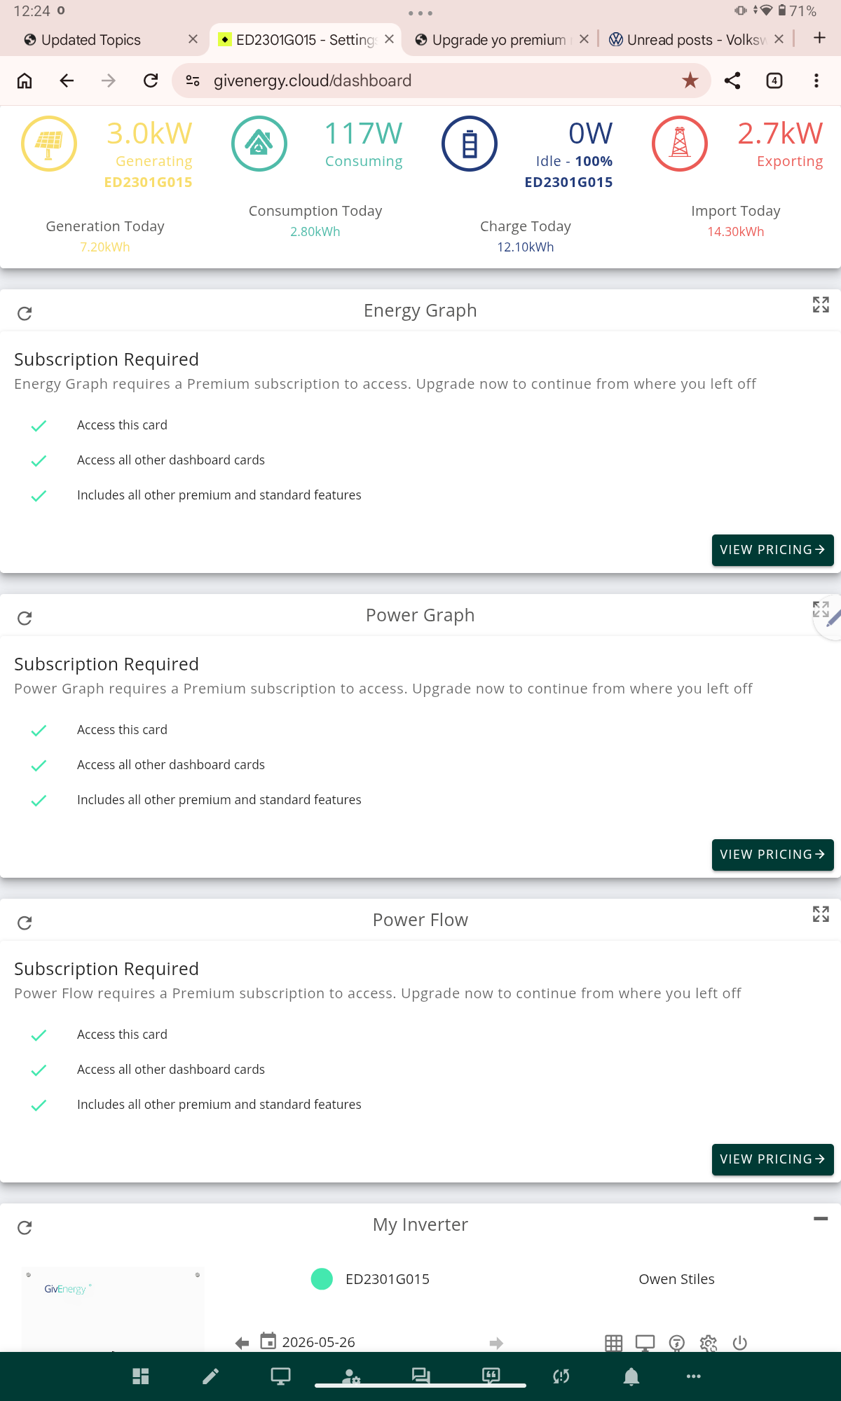Open the 2026-05-26 date picker

[308, 1341]
